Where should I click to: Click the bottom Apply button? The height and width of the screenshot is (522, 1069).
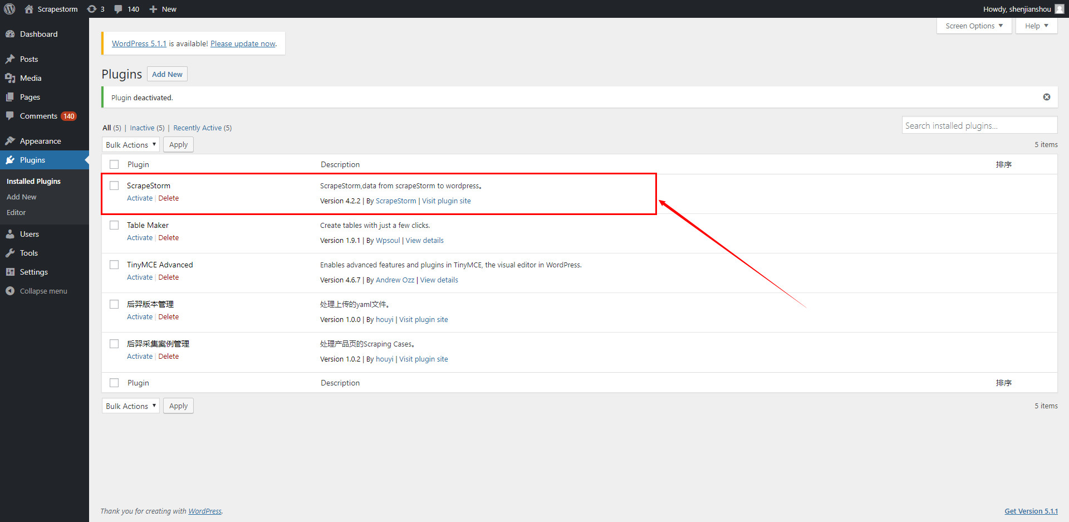178,406
